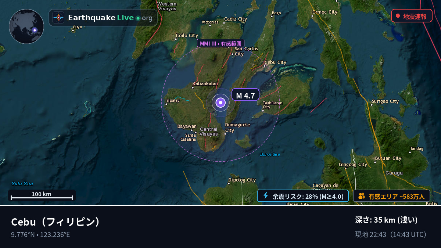Image resolution: width=441 pixels, height=248 pixels.
Task: Click the Iloilo City map label
Action: [x=187, y=36]
